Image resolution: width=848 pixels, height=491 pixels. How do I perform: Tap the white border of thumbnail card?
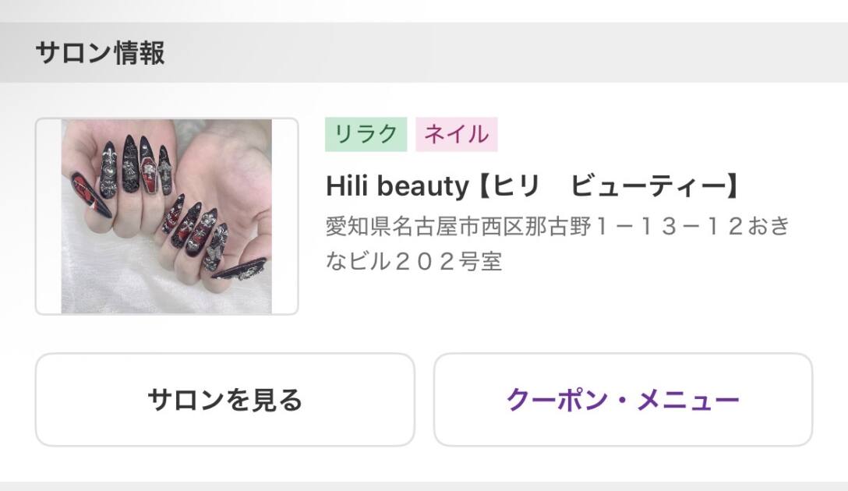click(x=48, y=217)
